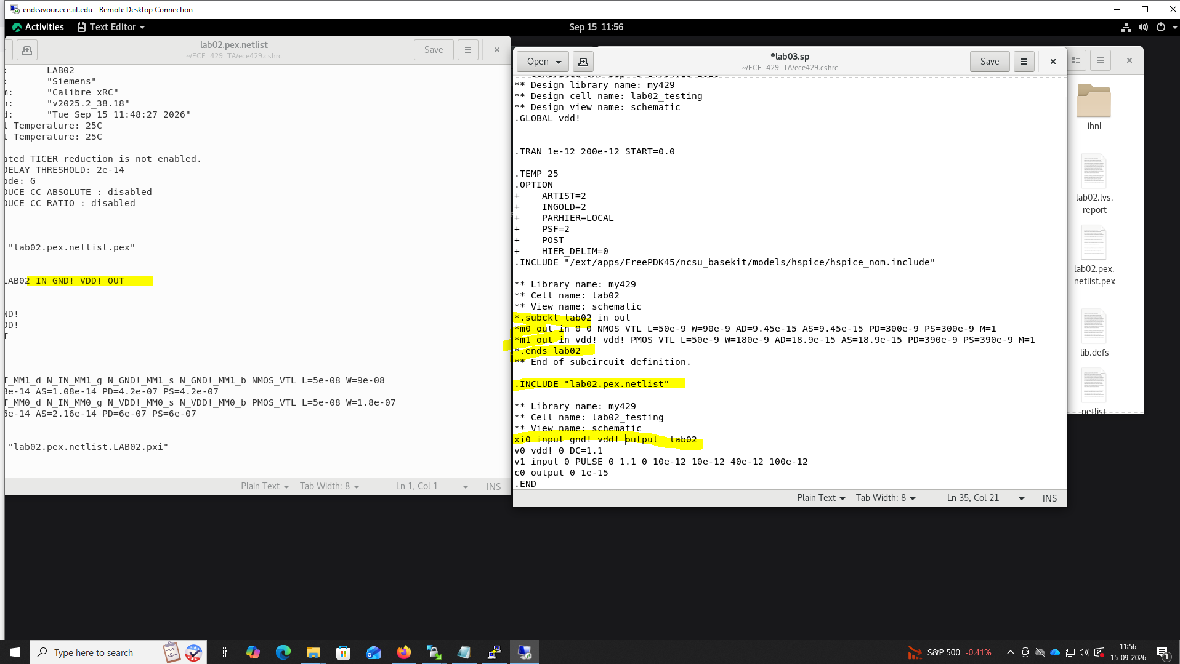
Task: Open the GNOME power menu icon
Action: [1160, 27]
